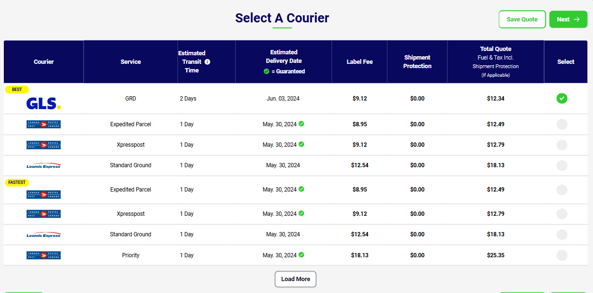Image resolution: width=593 pixels, height=293 pixels.
Task: Expand the list with Load More
Action: 295,279
